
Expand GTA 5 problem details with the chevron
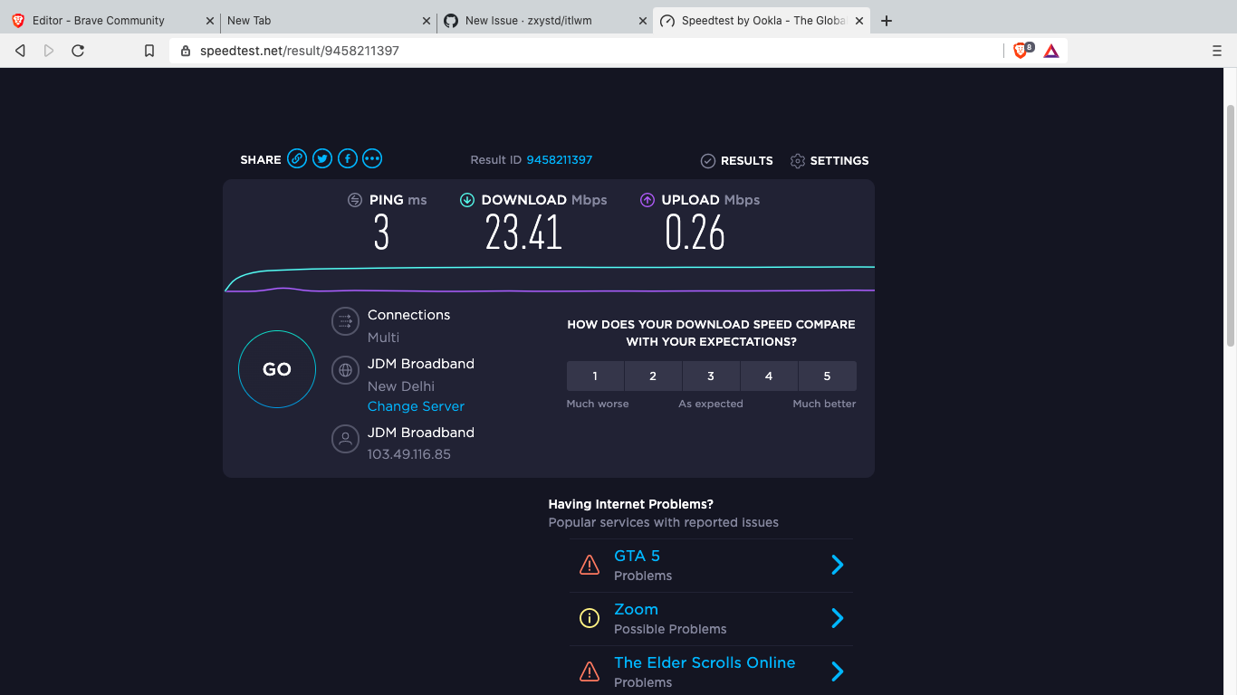pyautogui.click(x=838, y=564)
